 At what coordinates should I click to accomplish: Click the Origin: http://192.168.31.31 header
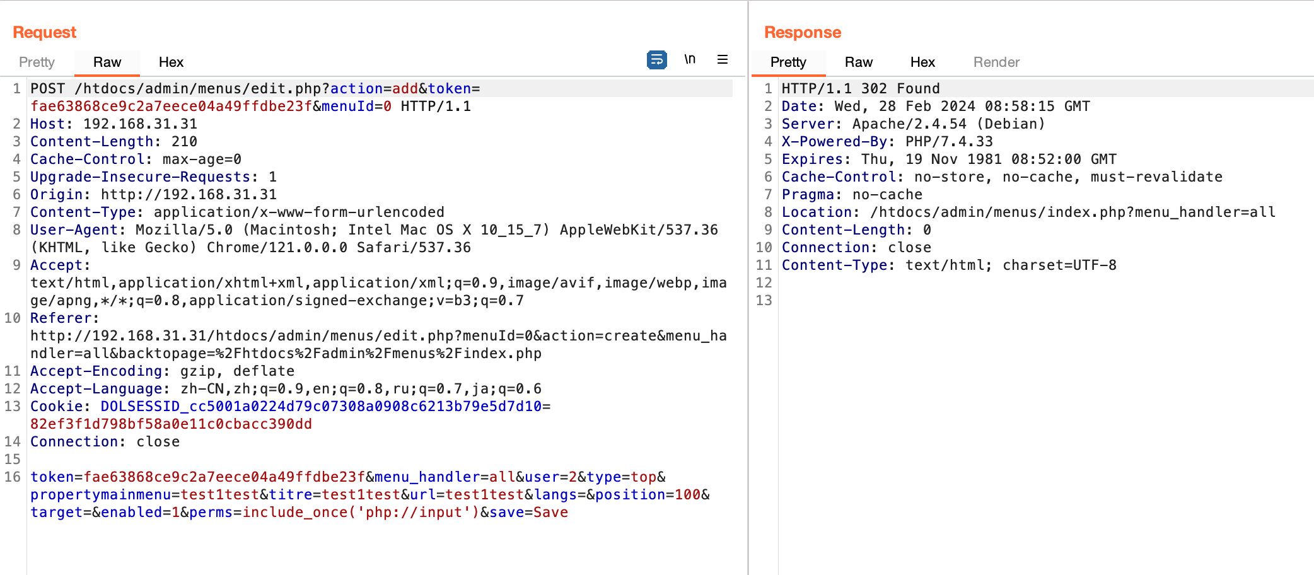tap(153, 194)
